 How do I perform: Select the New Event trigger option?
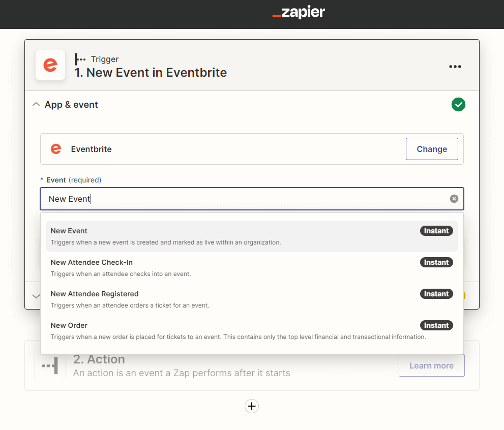[252, 236]
